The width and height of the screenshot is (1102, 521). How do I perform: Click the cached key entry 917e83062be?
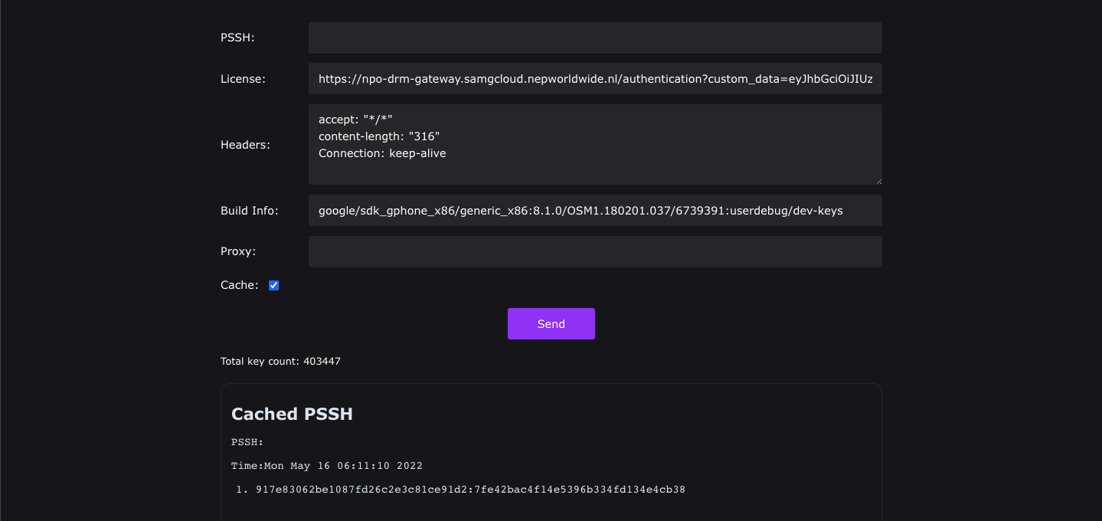pos(470,490)
